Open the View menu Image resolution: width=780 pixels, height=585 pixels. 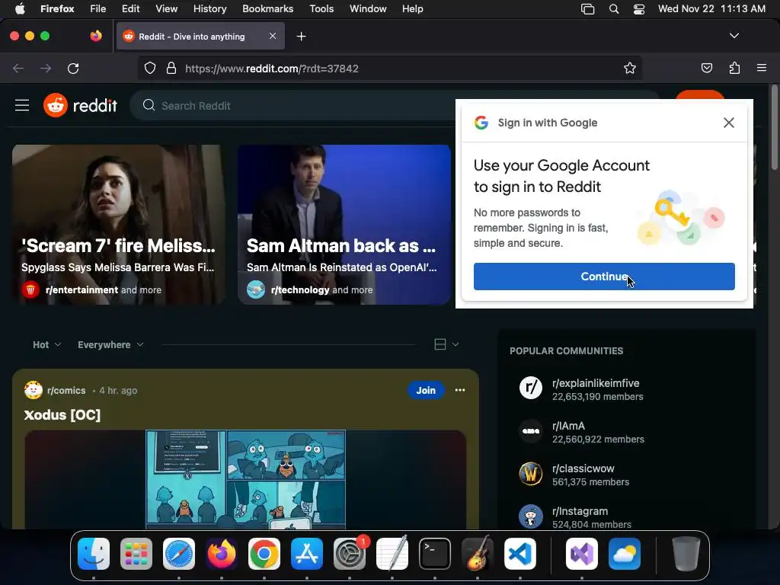click(x=166, y=8)
